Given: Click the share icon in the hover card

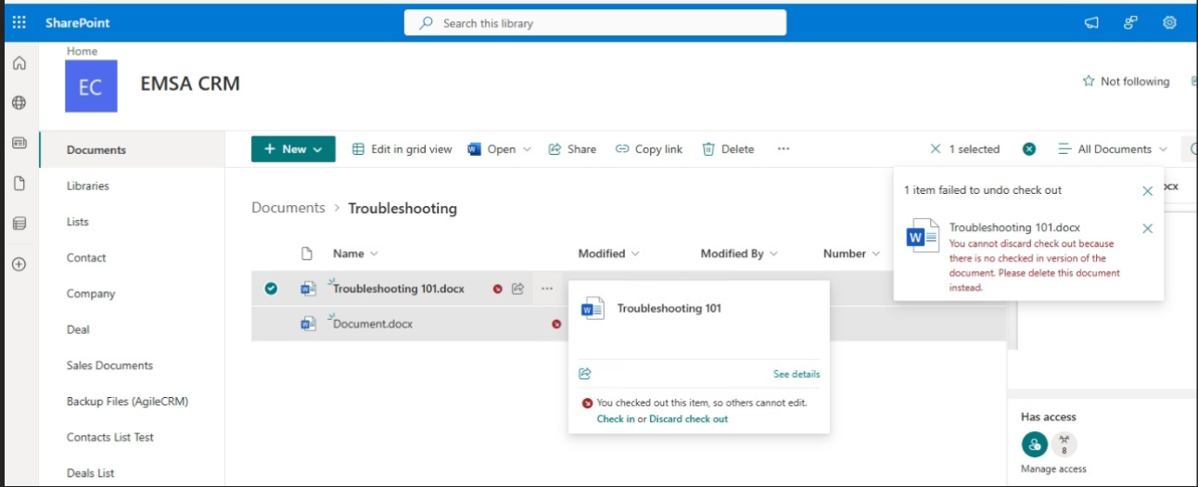Looking at the screenshot, I should [x=585, y=374].
